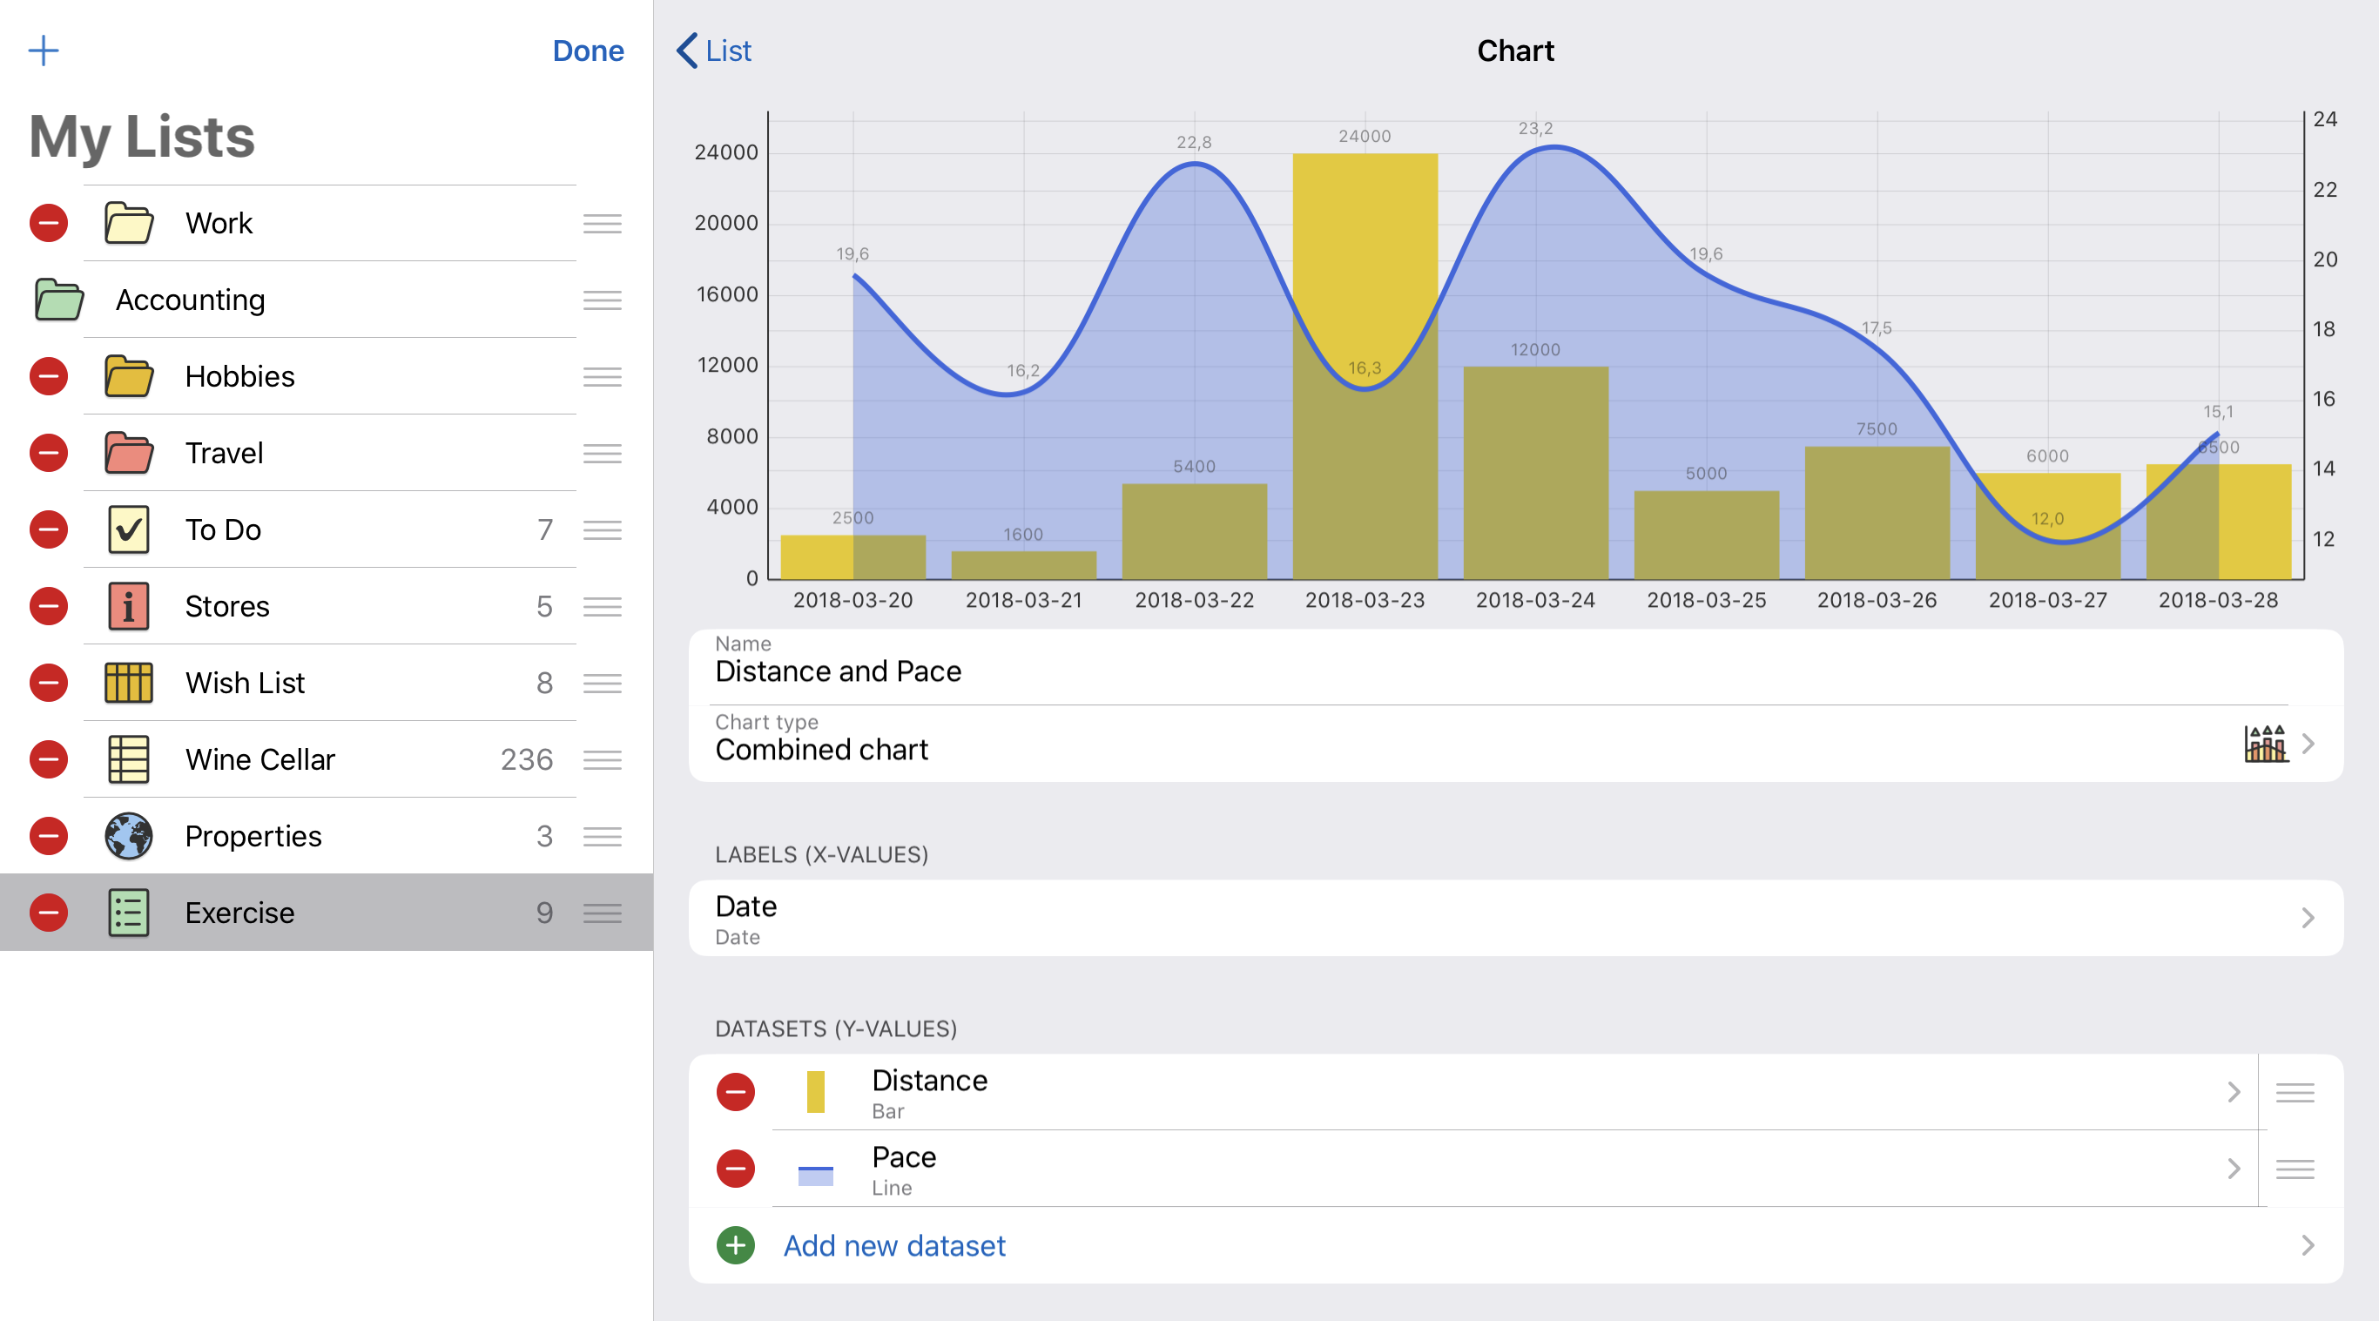Tap the Done button
The image size is (2379, 1321).
(x=588, y=50)
